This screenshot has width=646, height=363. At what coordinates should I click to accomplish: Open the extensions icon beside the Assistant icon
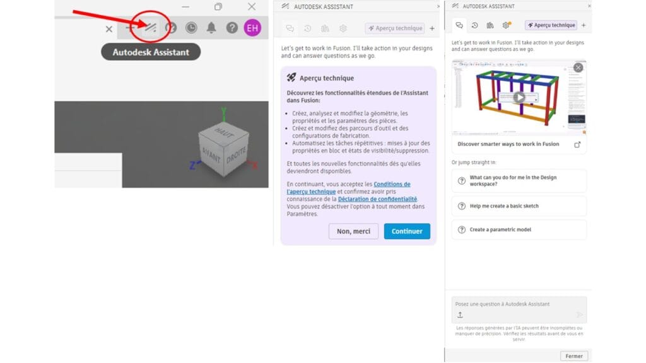(170, 28)
